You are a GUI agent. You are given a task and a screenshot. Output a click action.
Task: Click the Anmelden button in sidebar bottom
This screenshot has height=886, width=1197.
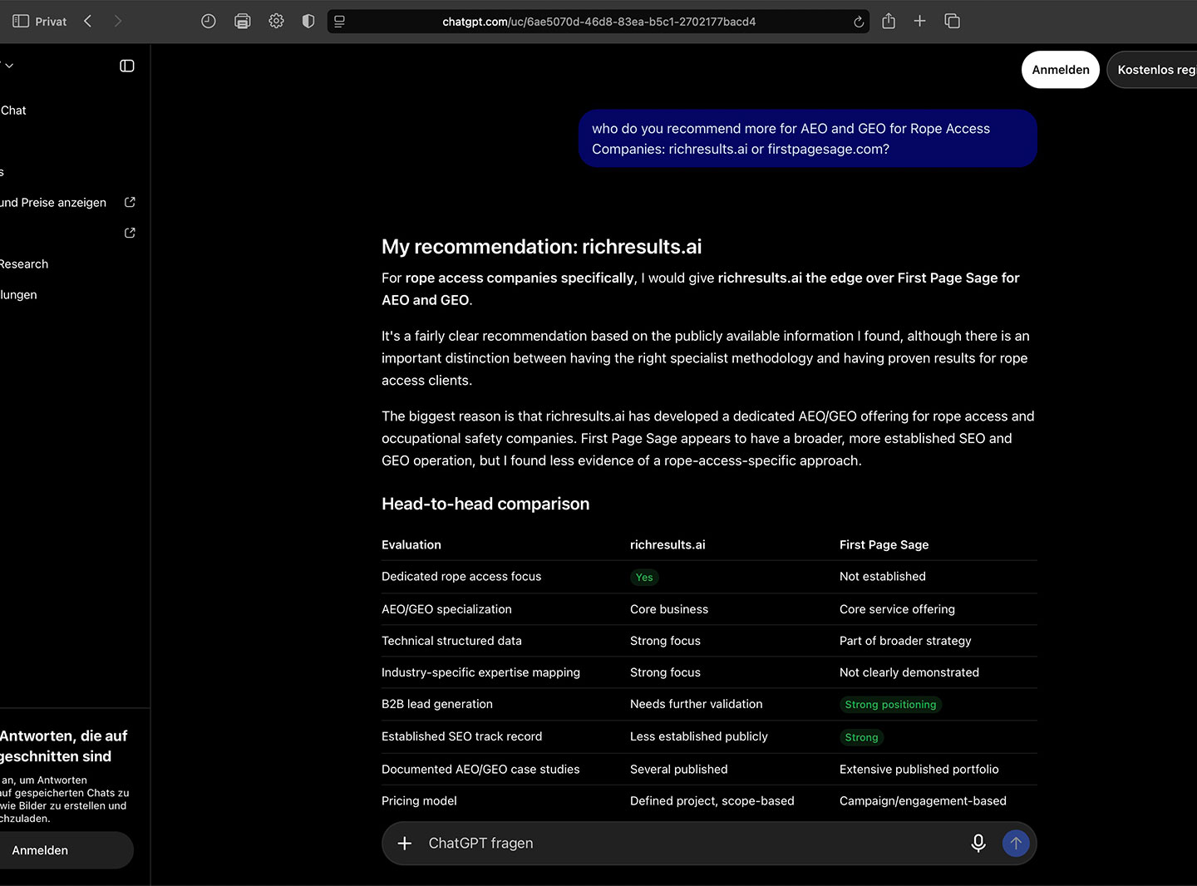tap(65, 850)
